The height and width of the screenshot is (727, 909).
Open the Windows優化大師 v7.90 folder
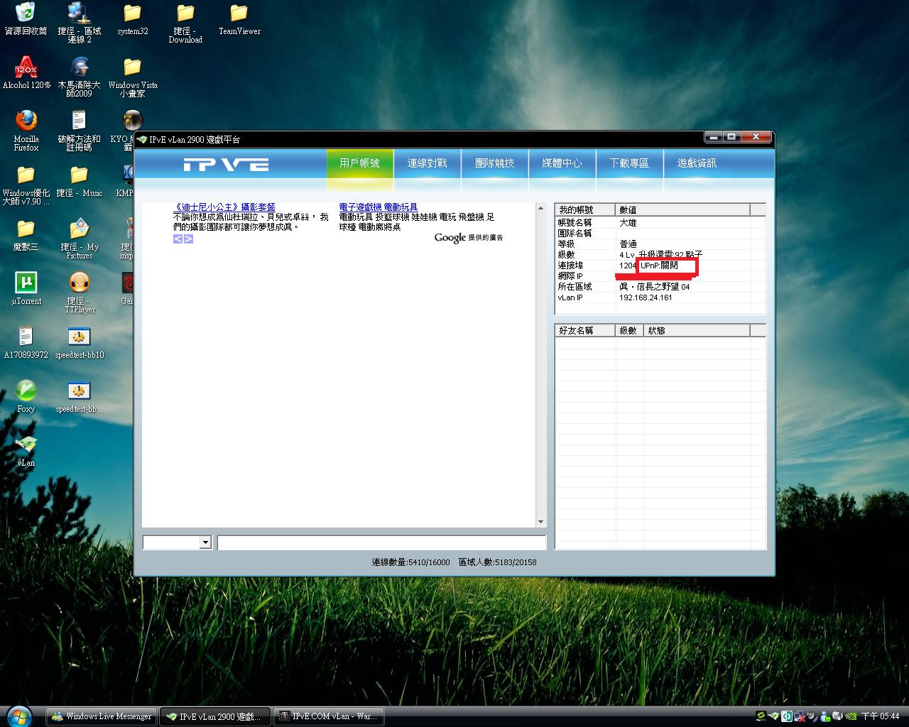click(x=26, y=185)
